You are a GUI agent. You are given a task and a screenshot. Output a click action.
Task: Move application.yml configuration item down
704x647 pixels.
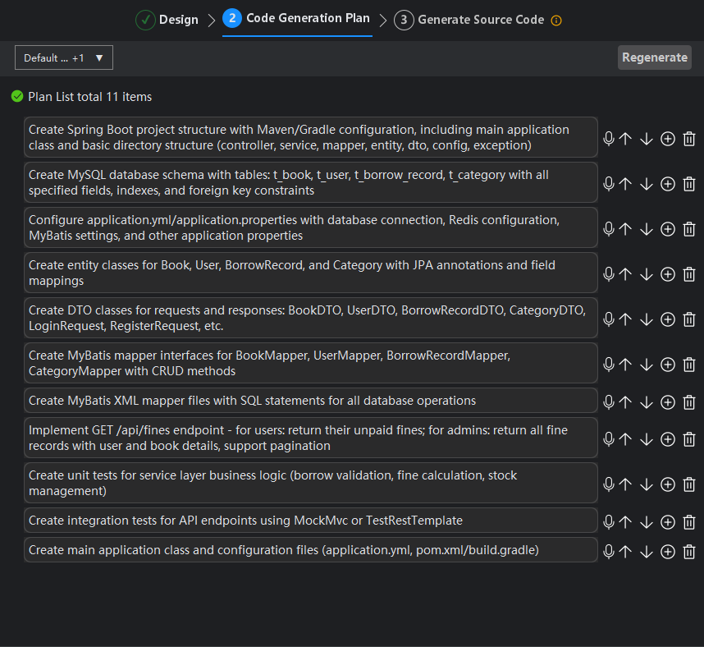click(x=647, y=229)
